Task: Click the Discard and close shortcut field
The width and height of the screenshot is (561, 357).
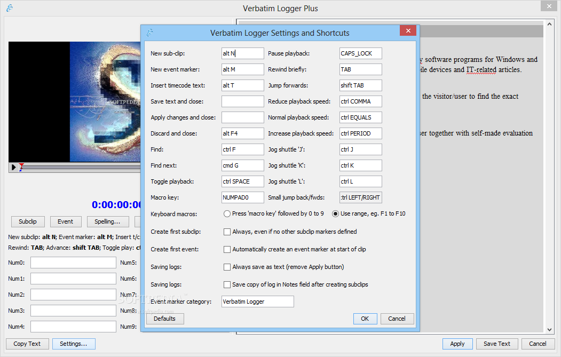Action: tap(242, 133)
